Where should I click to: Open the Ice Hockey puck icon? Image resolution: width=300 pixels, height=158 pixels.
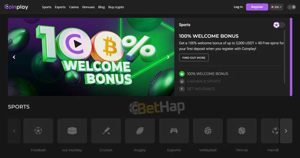(x=72, y=131)
